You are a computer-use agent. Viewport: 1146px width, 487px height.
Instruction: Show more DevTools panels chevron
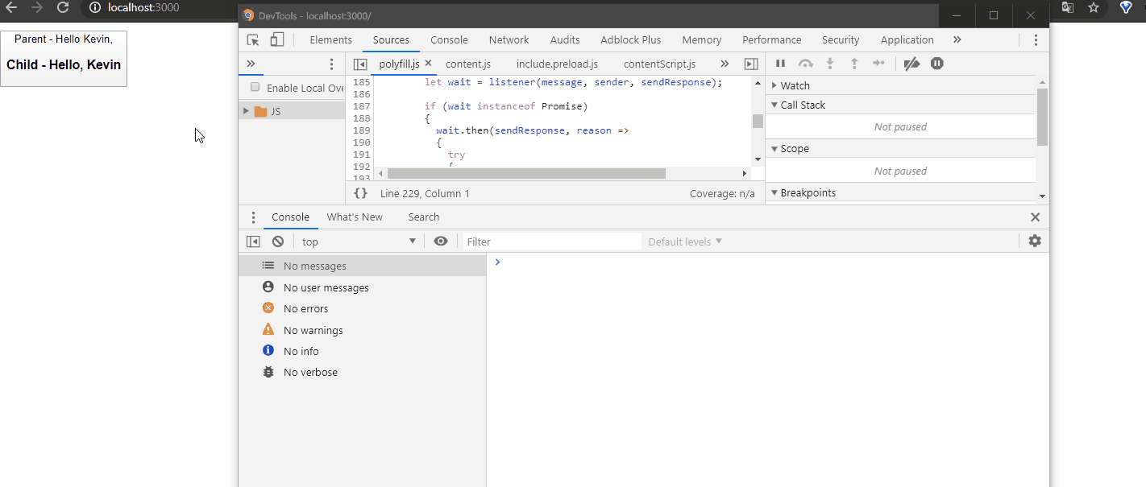[957, 39]
